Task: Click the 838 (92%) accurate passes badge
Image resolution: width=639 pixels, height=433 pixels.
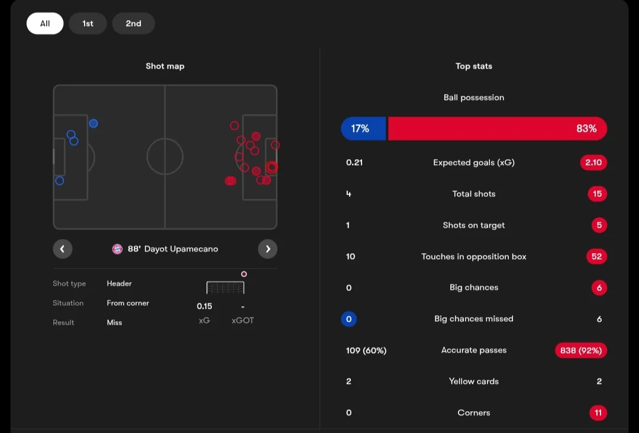Action: click(x=581, y=350)
